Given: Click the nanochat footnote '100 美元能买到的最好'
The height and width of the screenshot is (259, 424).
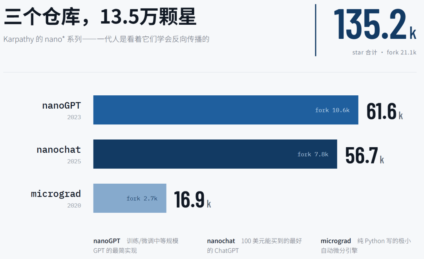Looking at the screenshot, I should 272,241.
